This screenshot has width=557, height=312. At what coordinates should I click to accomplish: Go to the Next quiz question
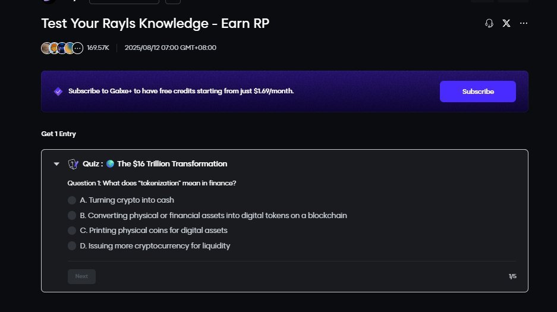click(x=81, y=276)
